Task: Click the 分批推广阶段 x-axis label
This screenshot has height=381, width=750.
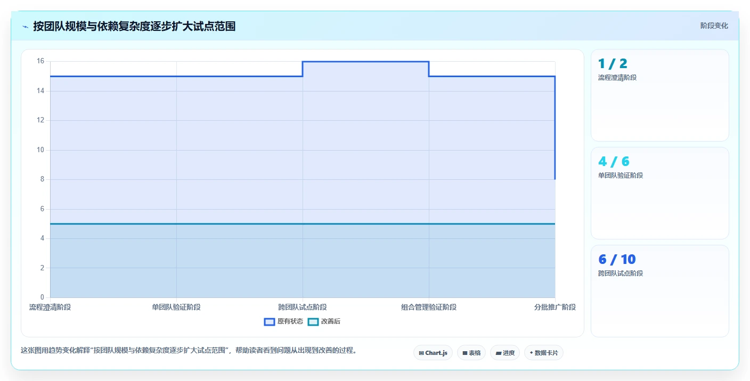Action: pos(555,307)
